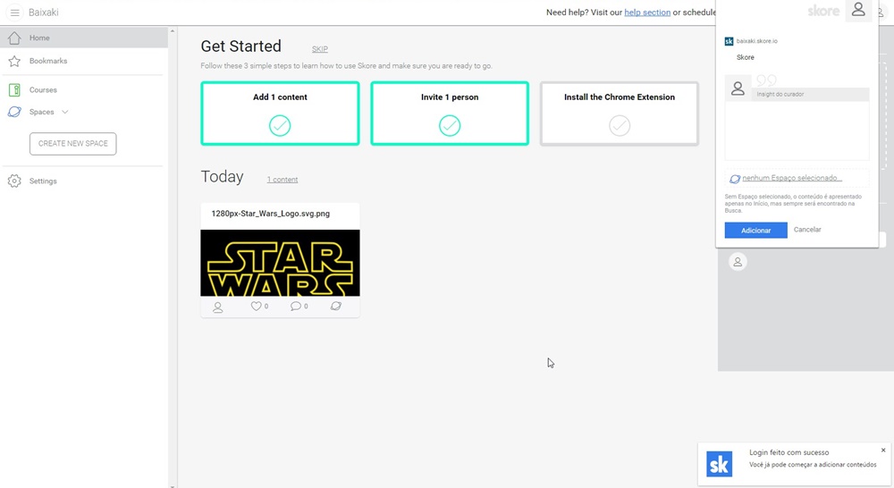894x488 pixels.
Task: Click the Insight do curador text field
Action: click(809, 125)
